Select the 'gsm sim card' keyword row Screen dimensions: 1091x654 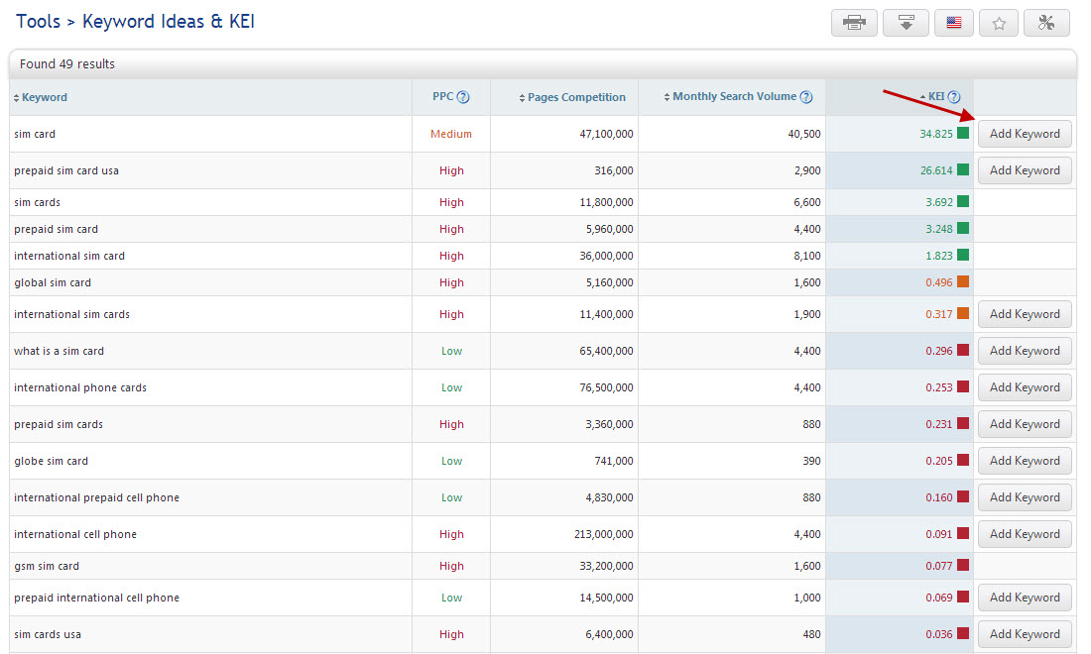[x=47, y=566]
